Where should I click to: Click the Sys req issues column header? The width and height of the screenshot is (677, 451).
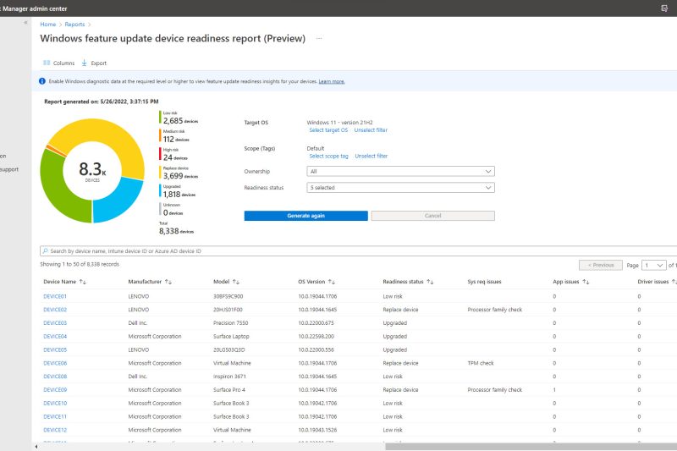pos(484,282)
